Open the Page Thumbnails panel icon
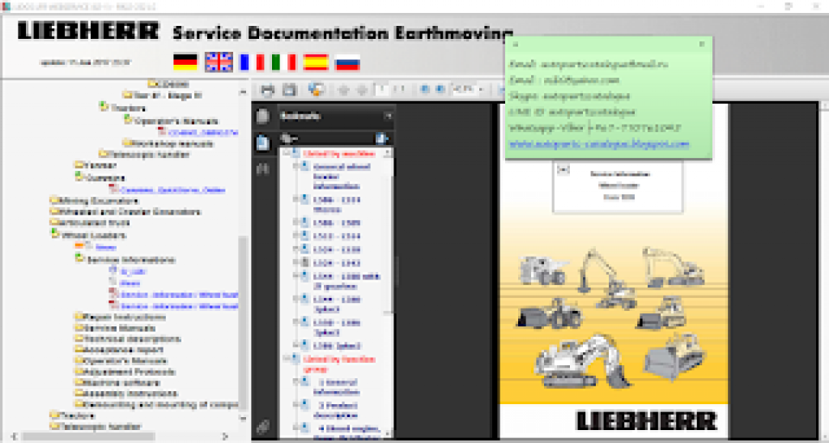The width and height of the screenshot is (829, 443). pos(263,116)
